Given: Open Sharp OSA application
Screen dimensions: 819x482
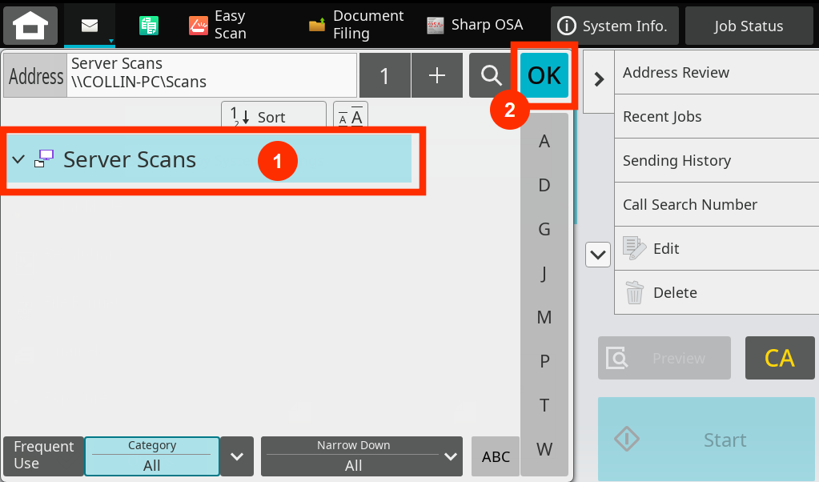Looking at the screenshot, I should point(475,26).
